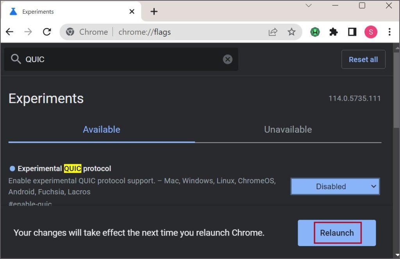Select the Experiments browser tab
Screen dimensions: 400x259
coord(71,11)
